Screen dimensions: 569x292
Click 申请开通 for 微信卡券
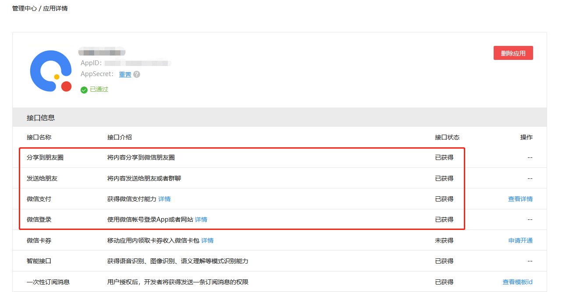coord(520,240)
